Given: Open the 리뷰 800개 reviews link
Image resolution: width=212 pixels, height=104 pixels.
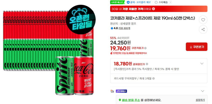Looking at the screenshot, I should (x=124, y=28).
